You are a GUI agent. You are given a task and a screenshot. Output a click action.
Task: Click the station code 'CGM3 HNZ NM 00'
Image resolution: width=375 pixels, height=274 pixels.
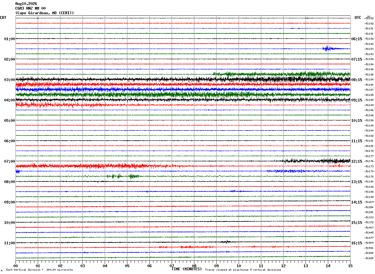[30, 8]
